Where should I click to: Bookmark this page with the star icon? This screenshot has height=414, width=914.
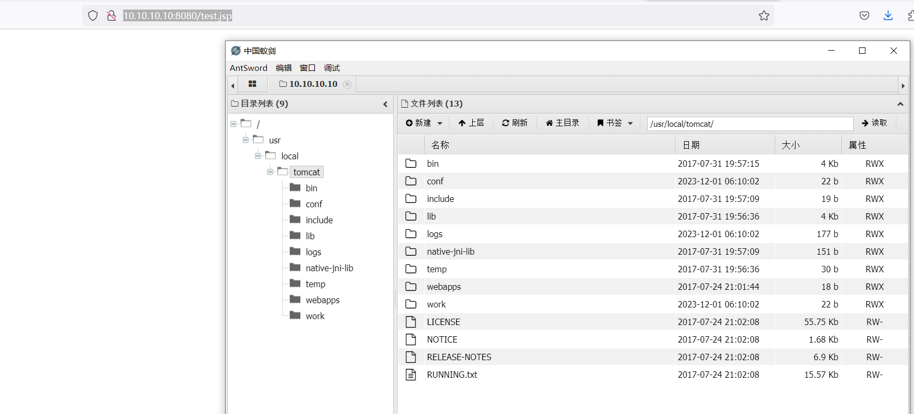pos(764,15)
